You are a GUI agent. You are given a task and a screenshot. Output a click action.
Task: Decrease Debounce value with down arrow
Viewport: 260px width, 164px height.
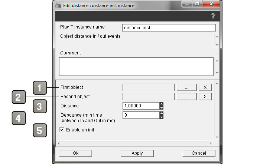(x=161, y=117)
